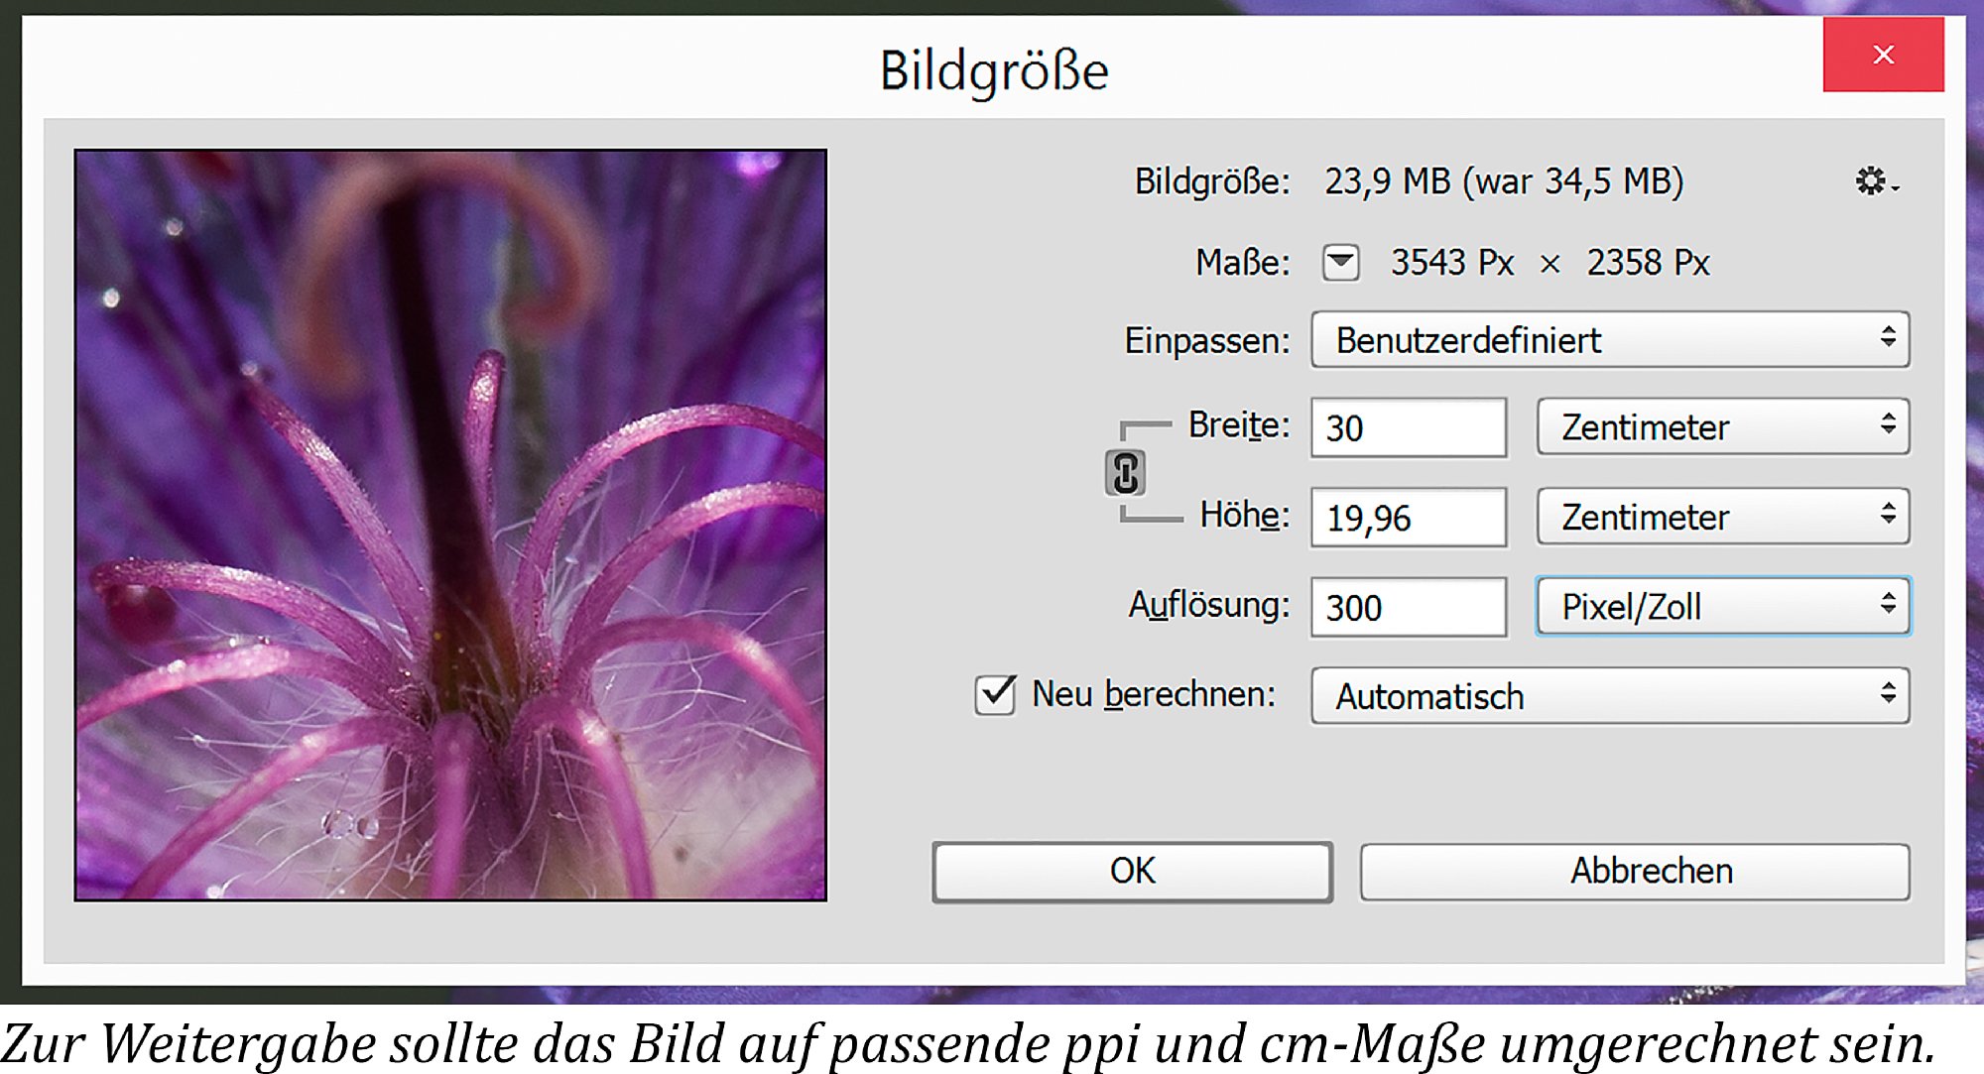Screen dimensions: 1984x1074
Task: Click the Breite value field
Action: coord(1409,427)
